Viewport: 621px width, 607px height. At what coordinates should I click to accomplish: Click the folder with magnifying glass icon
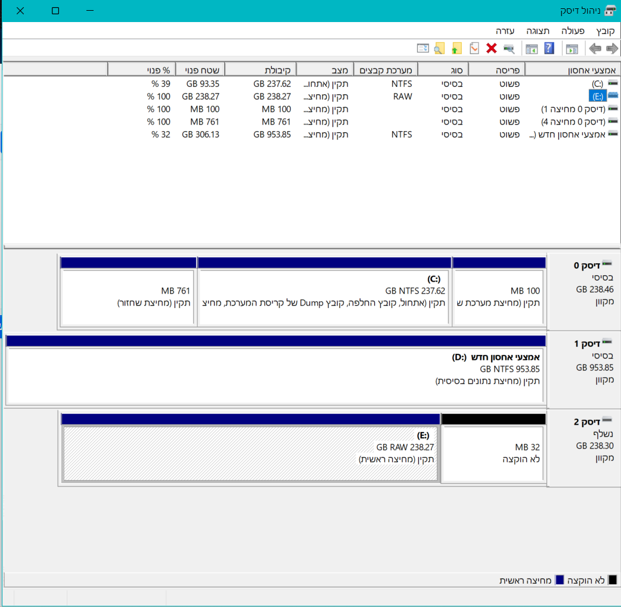pyautogui.click(x=440, y=49)
